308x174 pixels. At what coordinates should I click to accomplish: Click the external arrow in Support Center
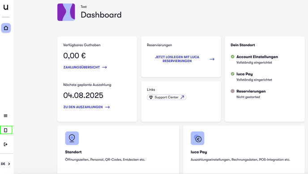point(182,98)
